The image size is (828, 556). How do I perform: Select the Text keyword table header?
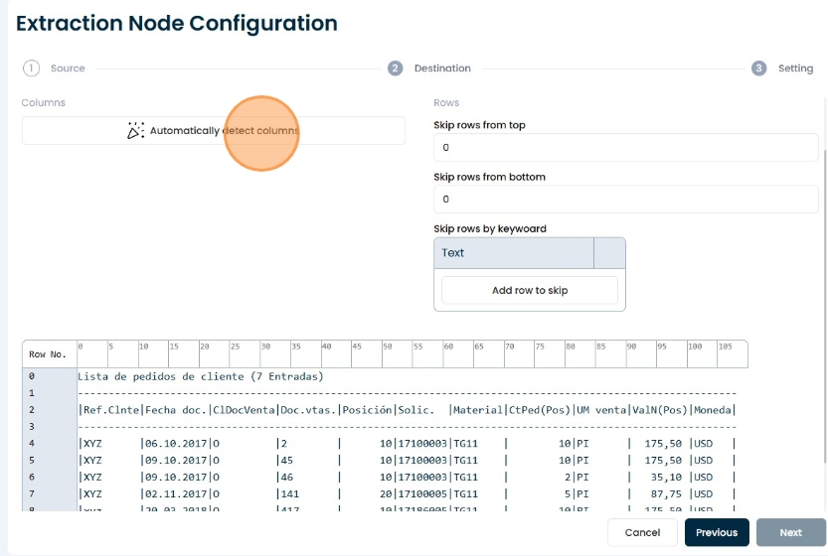(x=514, y=252)
